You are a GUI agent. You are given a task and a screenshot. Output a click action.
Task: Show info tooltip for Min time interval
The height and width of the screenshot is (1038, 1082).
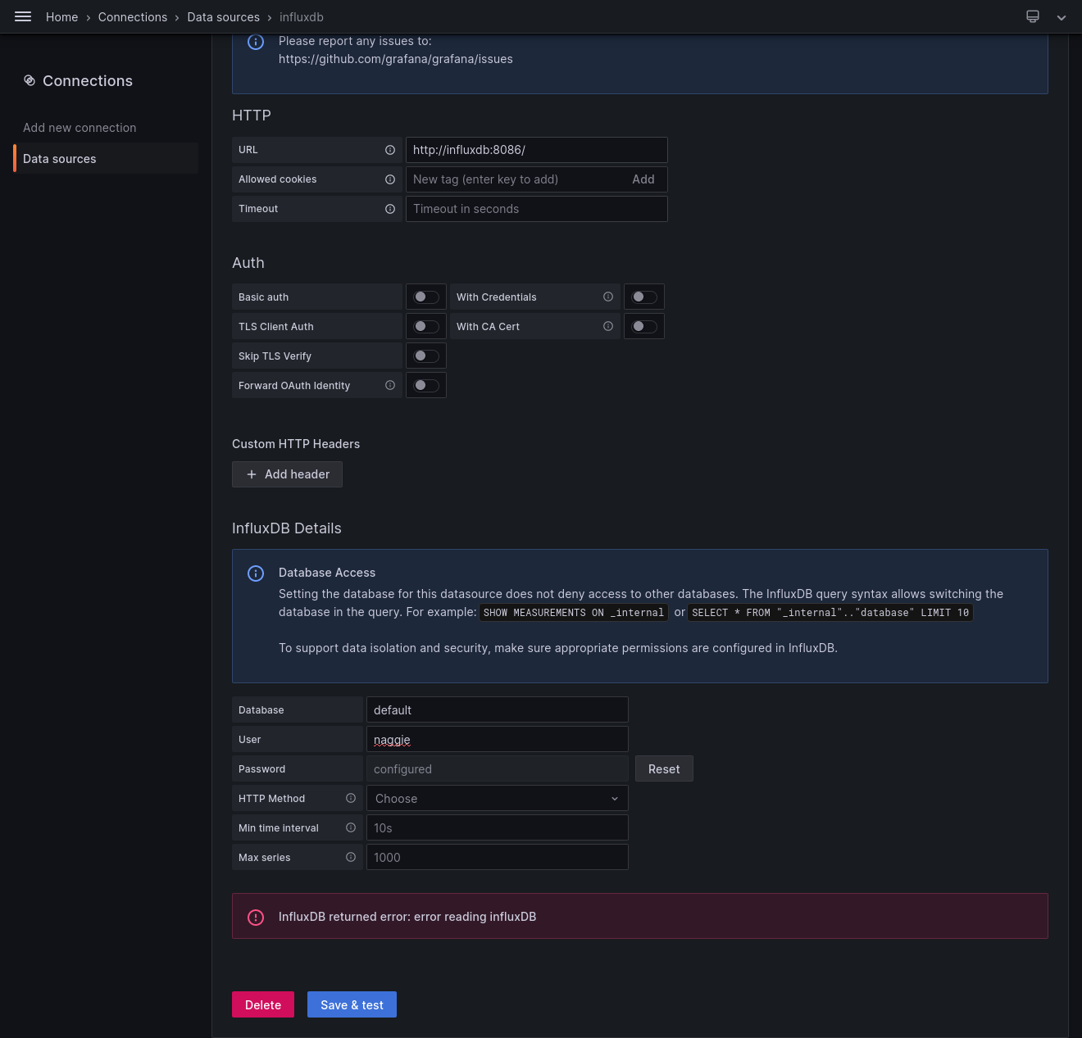[x=351, y=828]
